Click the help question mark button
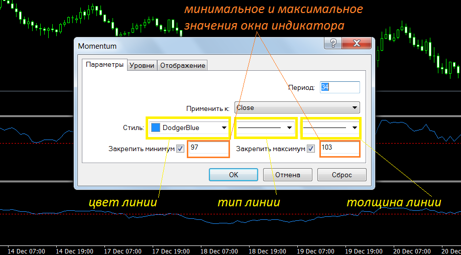 pyautogui.click(x=332, y=44)
